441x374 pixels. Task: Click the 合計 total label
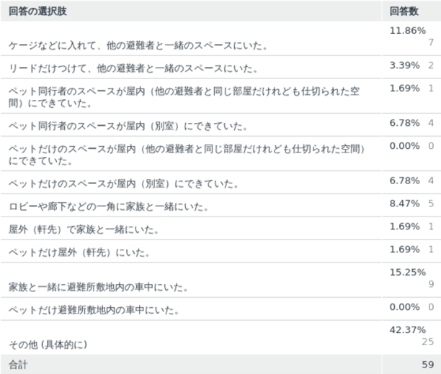(18, 365)
